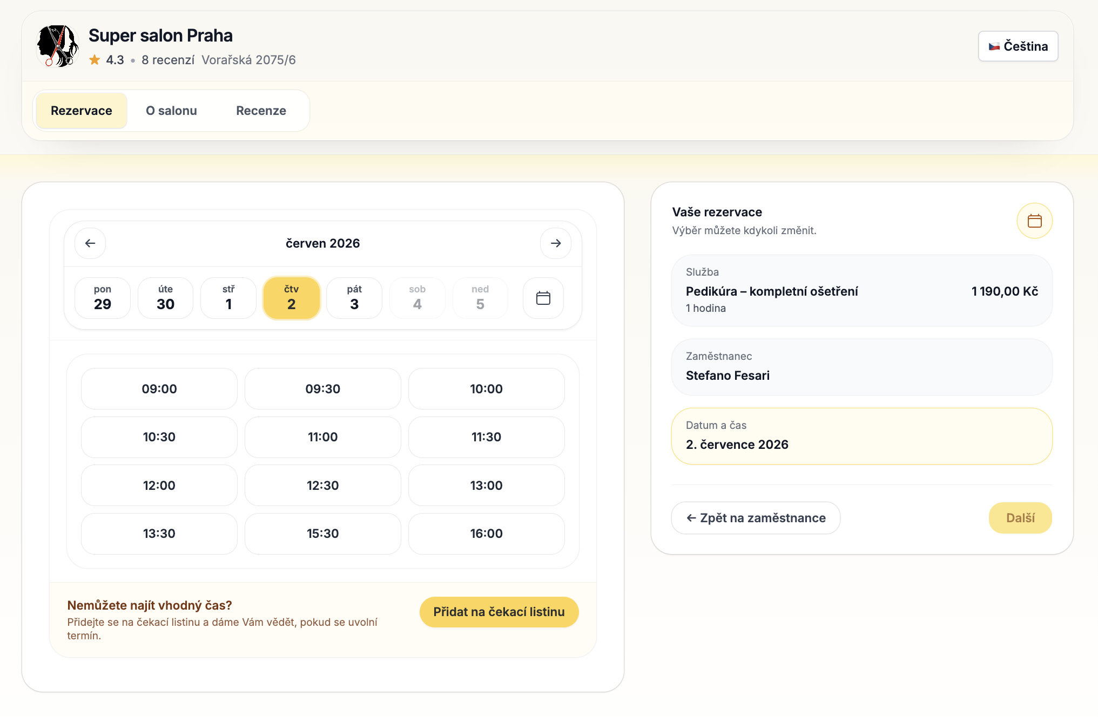
Task: Go back via Zpět na zaměstnance
Action: pyautogui.click(x=756, y=518)
